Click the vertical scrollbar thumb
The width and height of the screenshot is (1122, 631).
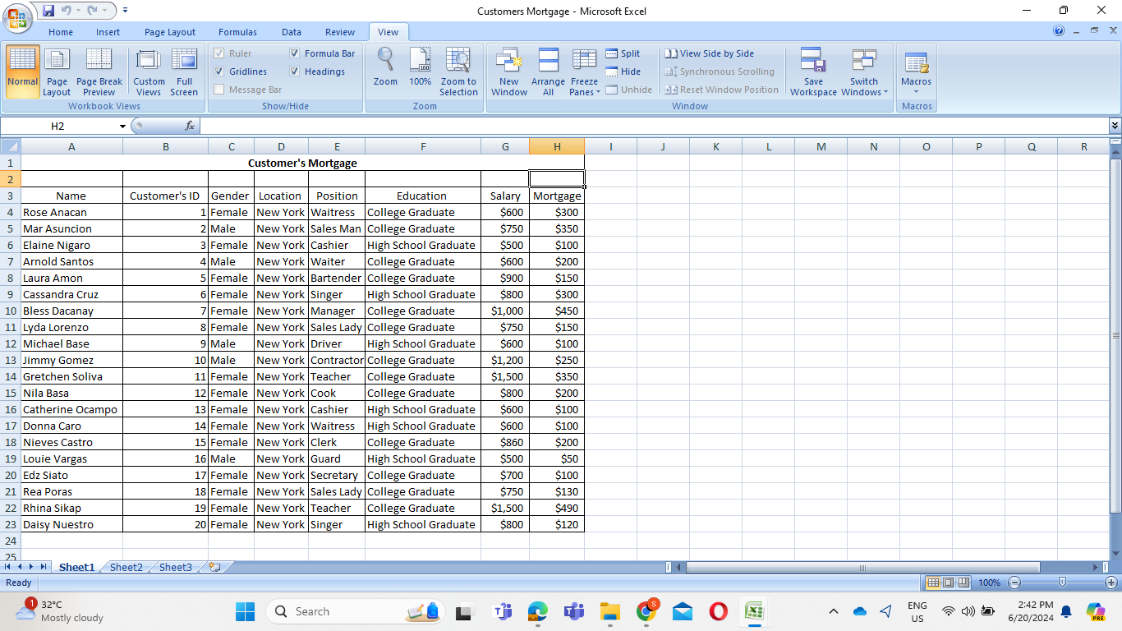[1115, 335]
